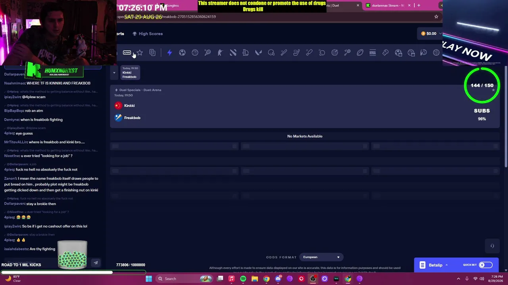The image size is (508, 285).
Task: Select the MMA sport icon
Action: point(373,53)
